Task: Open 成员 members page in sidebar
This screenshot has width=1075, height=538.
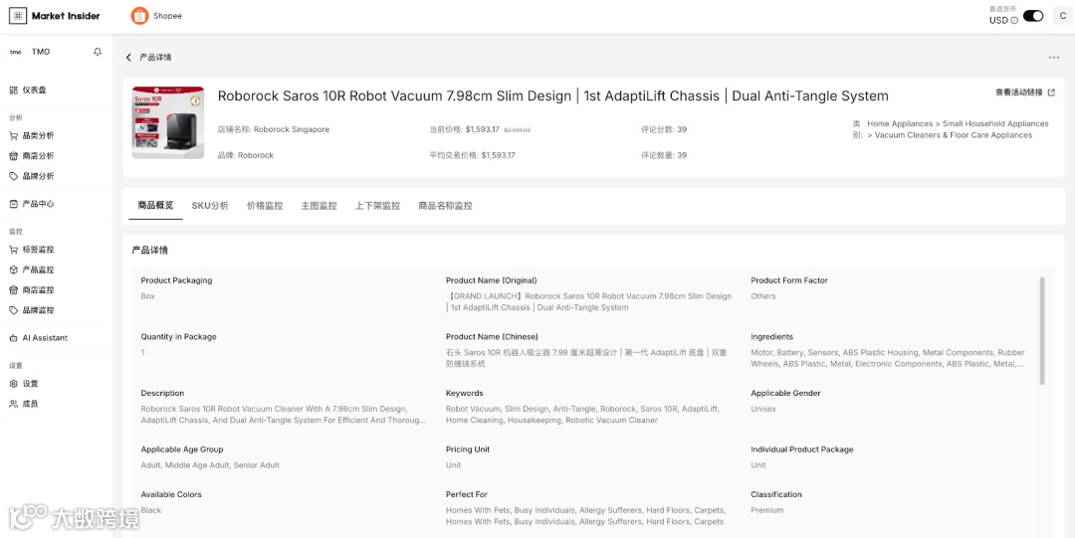Action: pos(30,404)
